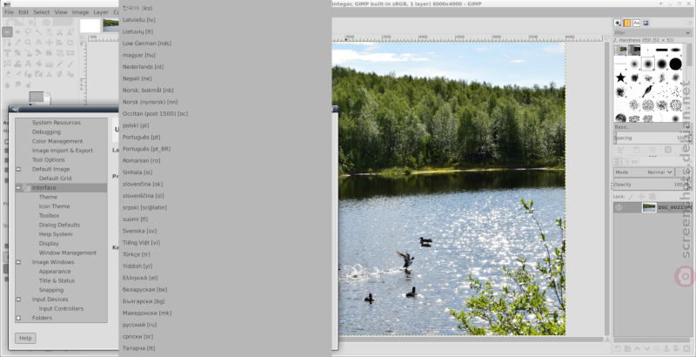Pick polski [pl] in the language list
The image size is (696, 357).
[136, 125]
